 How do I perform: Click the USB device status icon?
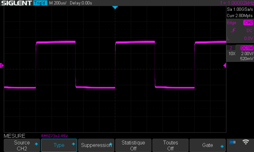point(232,142)
